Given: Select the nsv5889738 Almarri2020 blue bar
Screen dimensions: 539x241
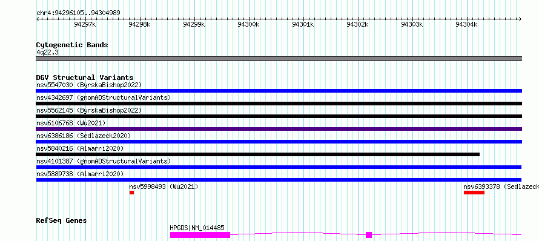Looking at the screenshot, I should click(279, 180).
